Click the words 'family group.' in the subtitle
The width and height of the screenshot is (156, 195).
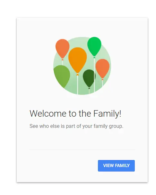click(x=108, y=126)
